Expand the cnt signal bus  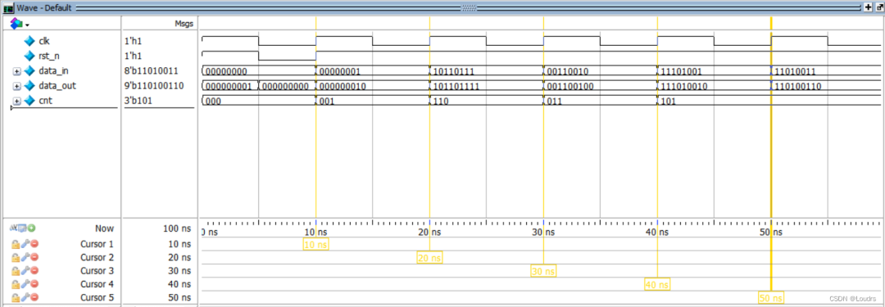(x=16, y=101)
